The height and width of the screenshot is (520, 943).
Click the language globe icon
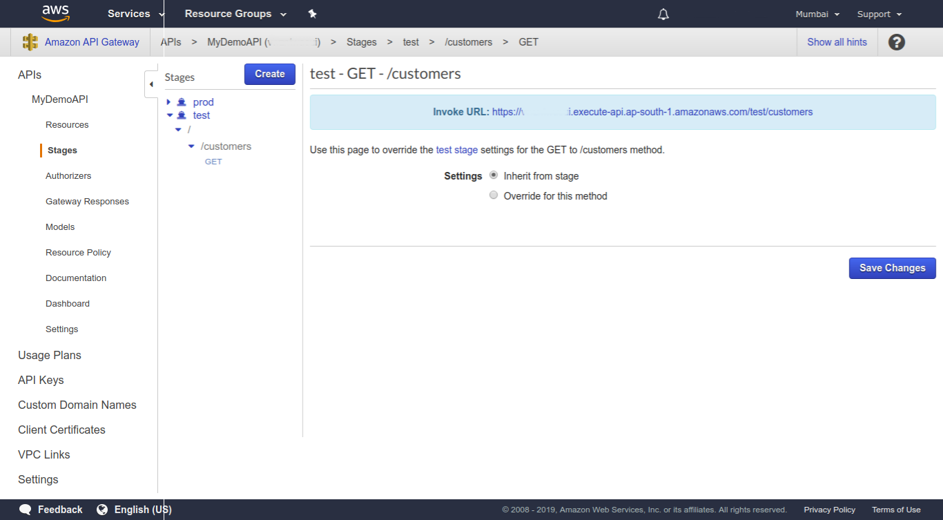pyautogui.click(x=102, y=510)
